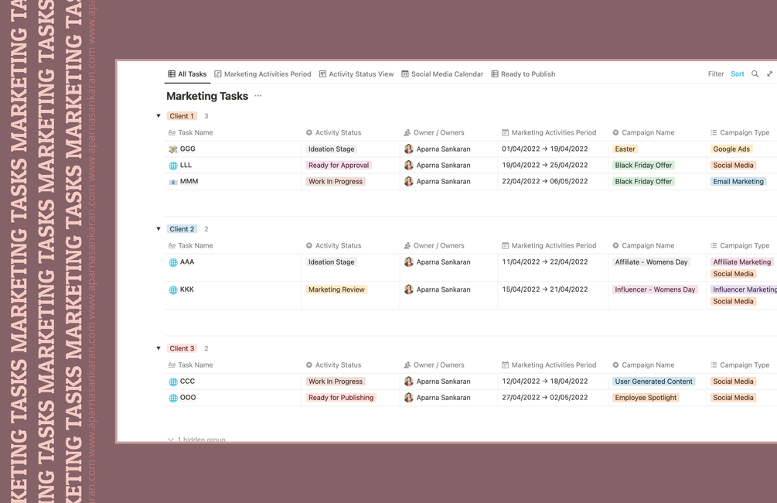Open the Marketing Activities Period view tab
777x503 pixels.
pyautogui.click(x=263, y=74)
